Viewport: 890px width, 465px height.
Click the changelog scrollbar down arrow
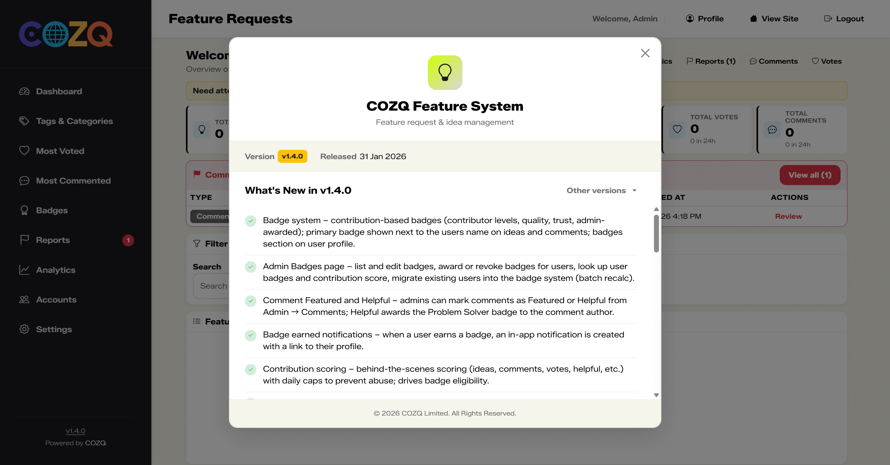tap(656, 395)
